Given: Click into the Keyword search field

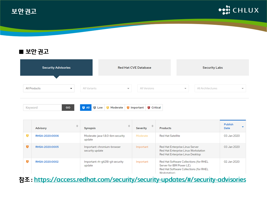Looking at the screenshot, I should 42,107.
